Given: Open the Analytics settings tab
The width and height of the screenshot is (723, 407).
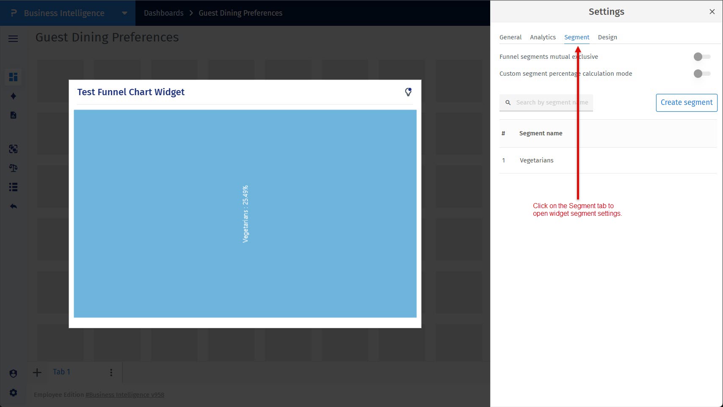Looking at the screenshot, I should pos(543,37).
